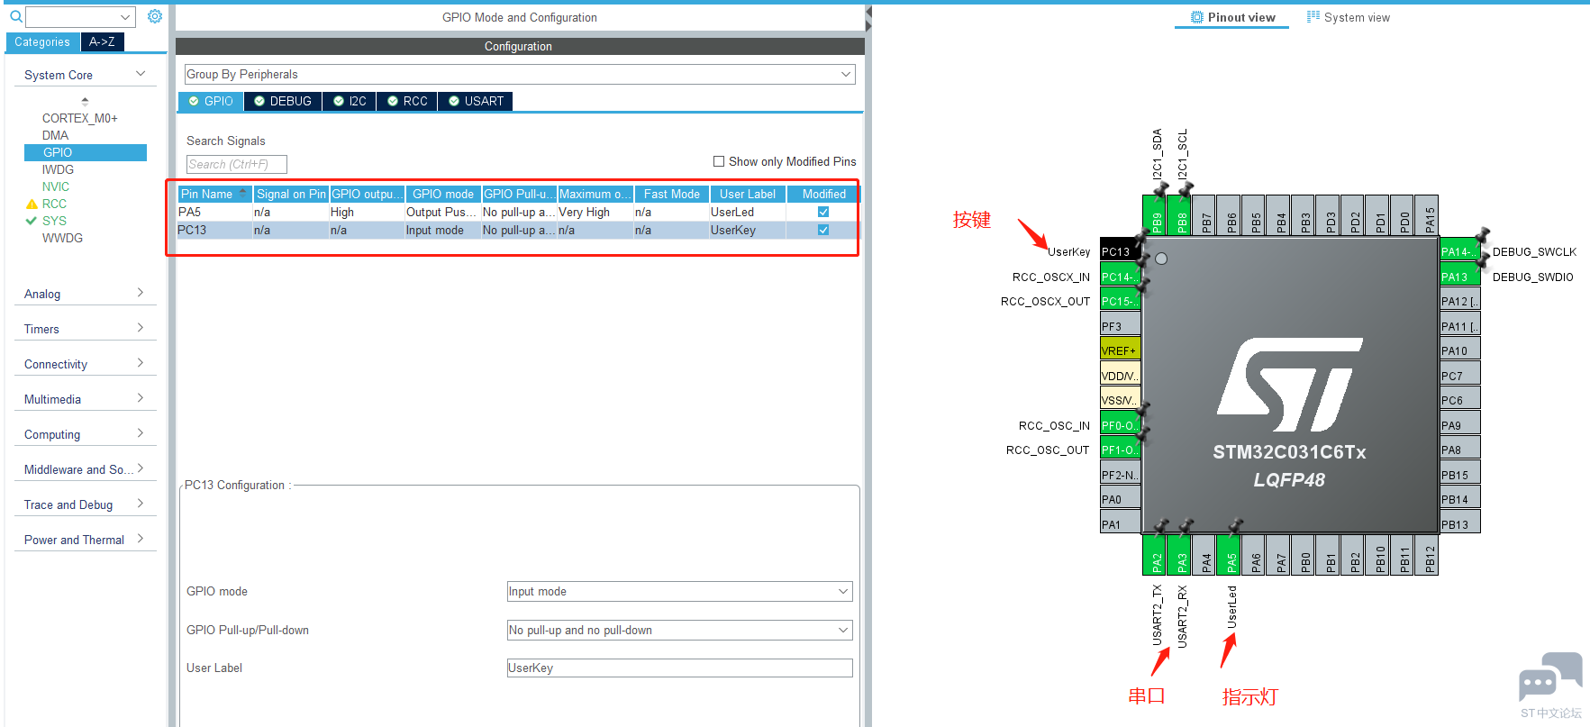Click the PA0 pin on the chip

(1121, 499)
